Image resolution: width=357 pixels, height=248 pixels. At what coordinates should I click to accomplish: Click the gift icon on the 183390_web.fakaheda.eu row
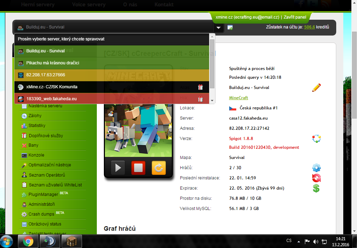tap(200, 99)
